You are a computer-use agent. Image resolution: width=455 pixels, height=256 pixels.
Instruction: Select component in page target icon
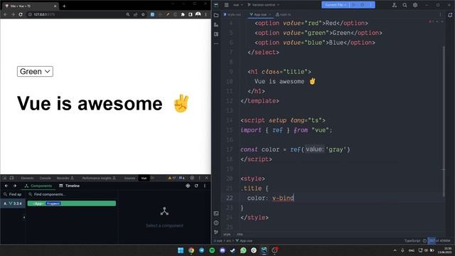[188, 186]
